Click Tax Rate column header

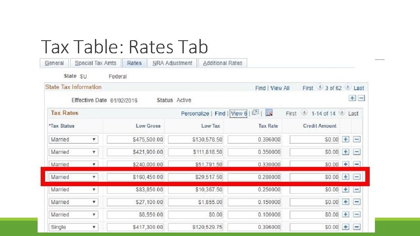point(268,126)
